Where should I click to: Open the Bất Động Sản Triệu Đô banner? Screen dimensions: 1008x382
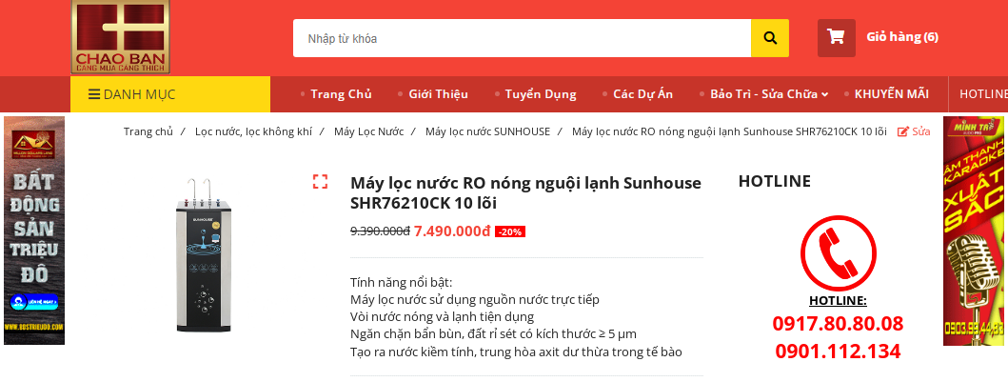34,231
